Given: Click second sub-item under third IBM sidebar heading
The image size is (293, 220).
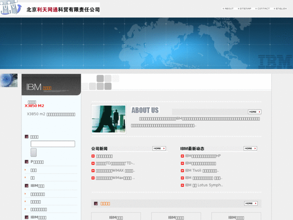Looking at the screenshot, I should 35,202.
